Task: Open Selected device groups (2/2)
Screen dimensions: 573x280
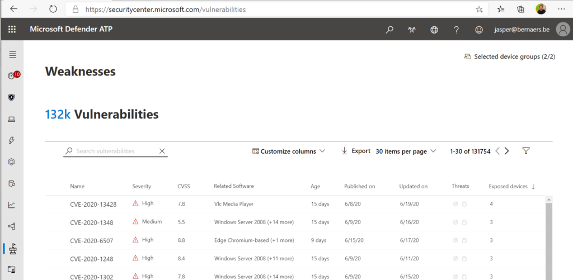Action: click(510, 56)
